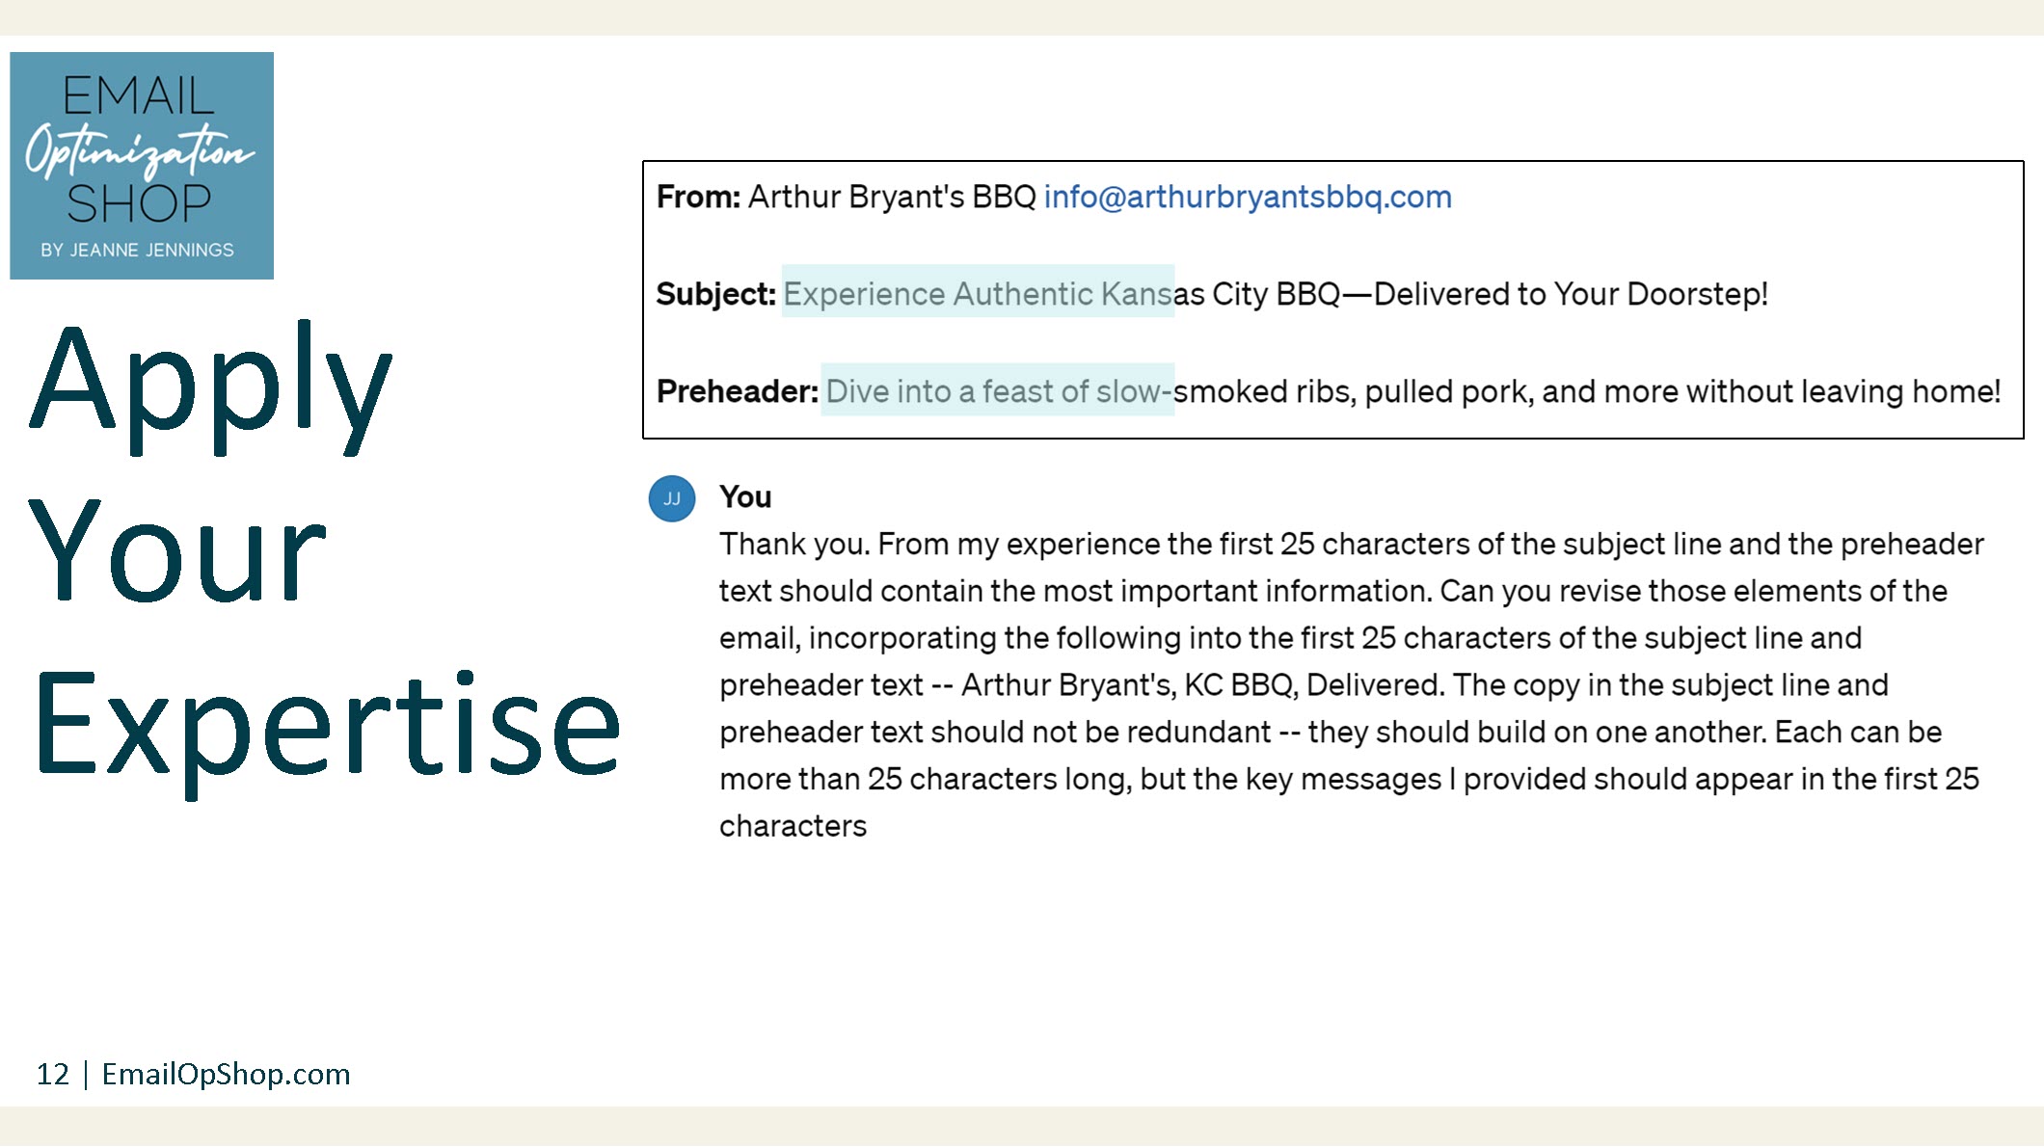2044x1147 pixels.
Task: Click the 'You' sender name label
Action: click(x=745, y=497)
